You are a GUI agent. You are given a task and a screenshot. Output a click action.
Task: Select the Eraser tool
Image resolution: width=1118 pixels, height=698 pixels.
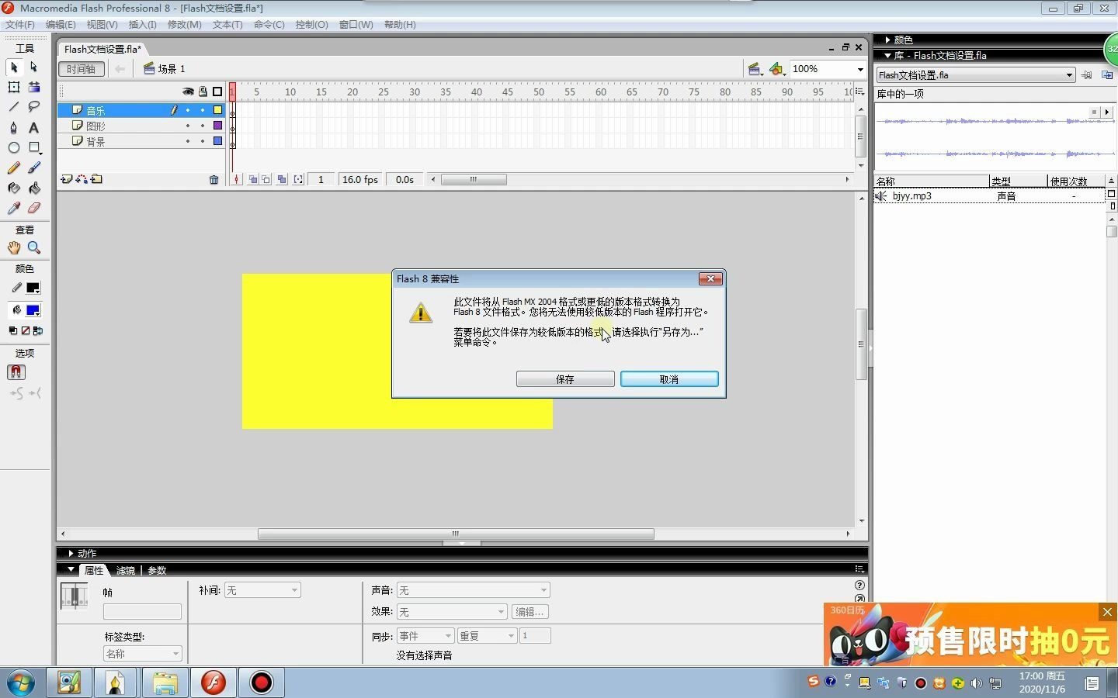pos(34,208)
